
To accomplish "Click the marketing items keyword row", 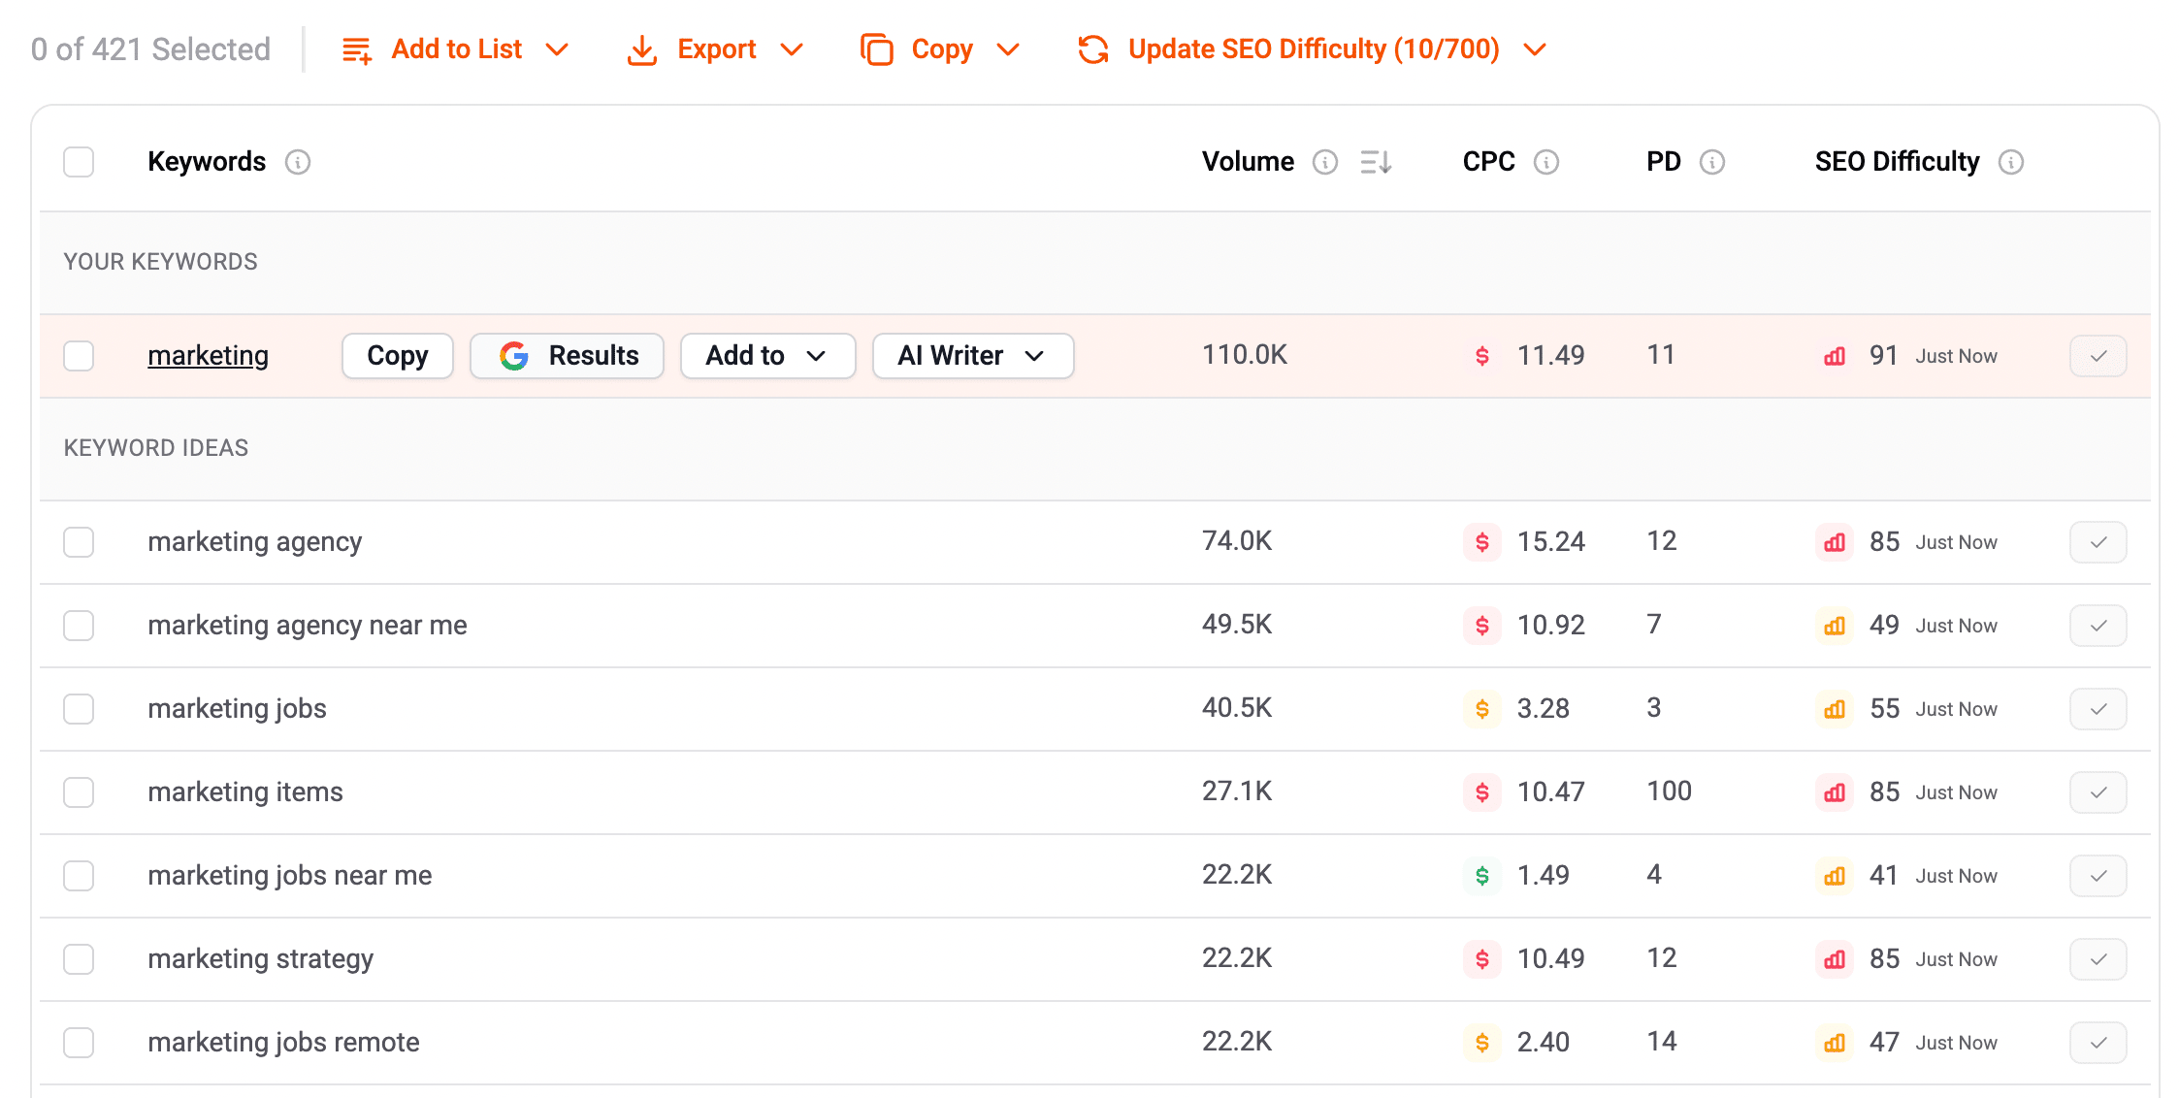I will pos(245,792).
